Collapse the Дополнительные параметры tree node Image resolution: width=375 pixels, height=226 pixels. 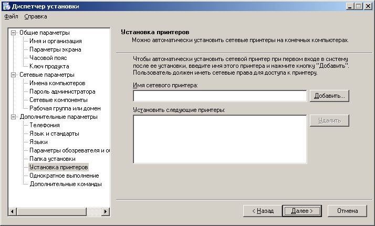(x=14, y=117)
